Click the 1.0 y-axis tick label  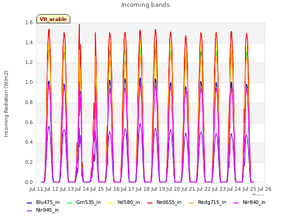click(x=29, y=83)
